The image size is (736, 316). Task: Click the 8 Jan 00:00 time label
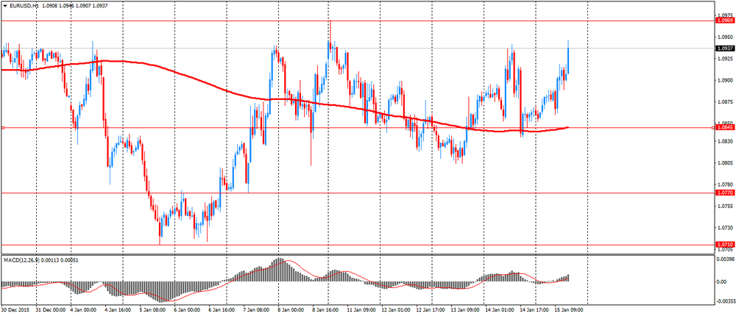(289, 310)
